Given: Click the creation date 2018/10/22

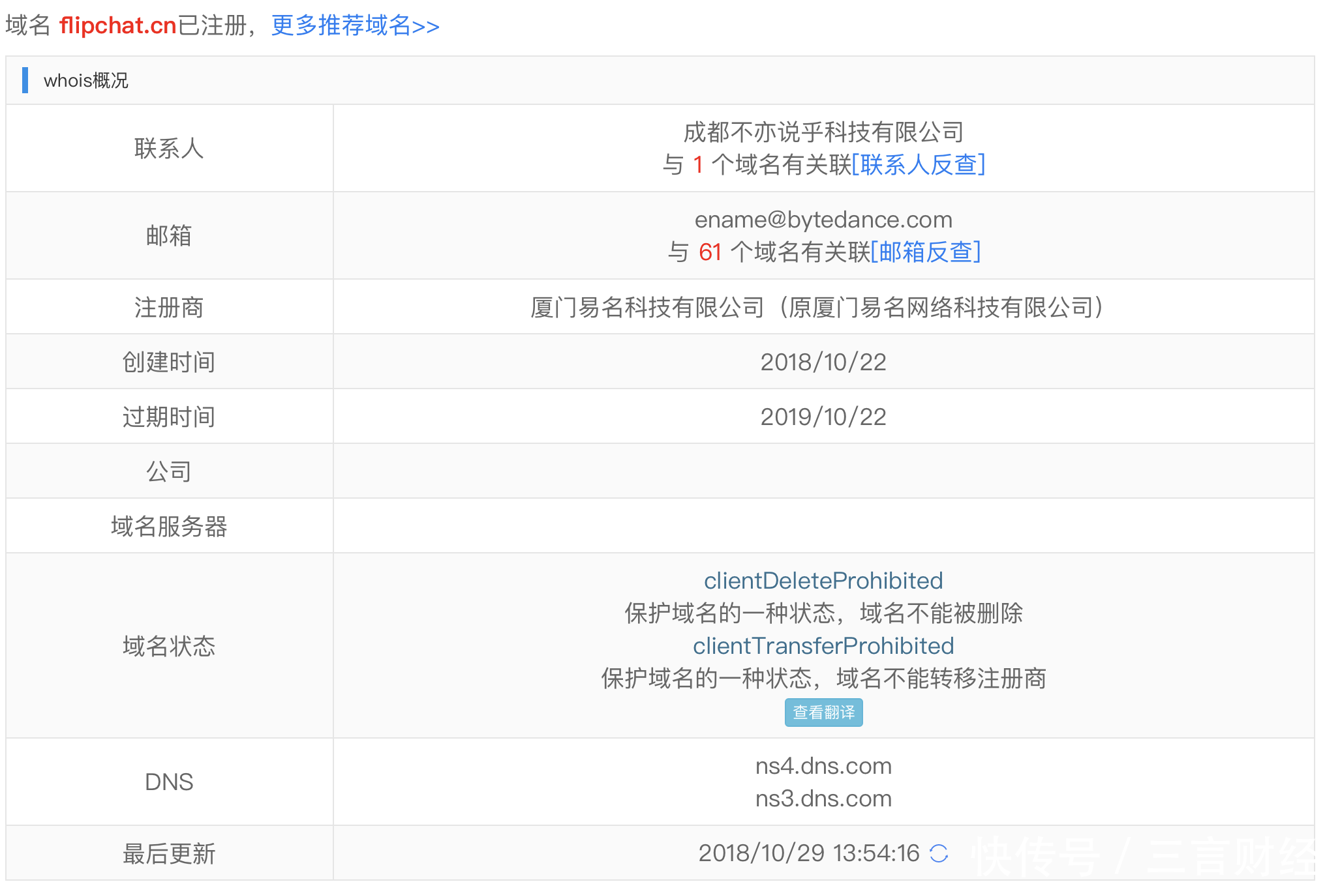Looking at the screenshot, I should tap(823, 362).
